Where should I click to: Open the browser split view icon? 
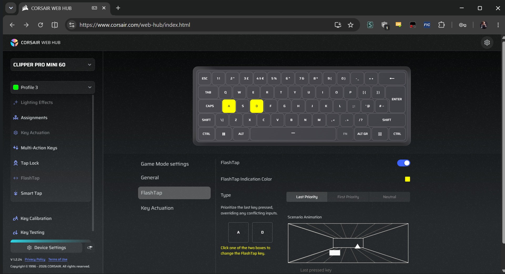tap(55, 25)
